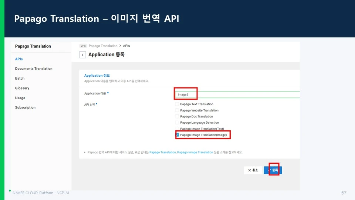Check Papago Image Translation(Text) checkbox
Image resolution: width=355 pixels, height=200 pixels.
click(x=177, y=129)
